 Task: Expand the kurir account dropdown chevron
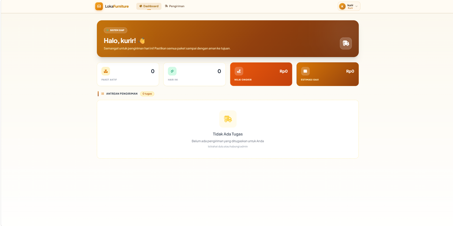click(356, 6)
